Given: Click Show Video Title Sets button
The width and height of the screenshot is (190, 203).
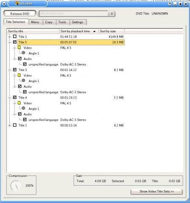Looking at the screenshot, I should (157, 191).
